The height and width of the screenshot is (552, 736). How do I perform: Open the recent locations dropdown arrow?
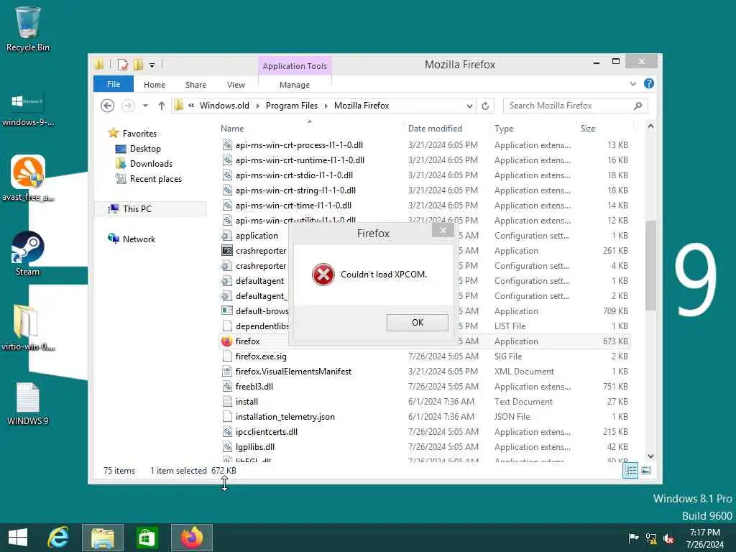[145, 106]
